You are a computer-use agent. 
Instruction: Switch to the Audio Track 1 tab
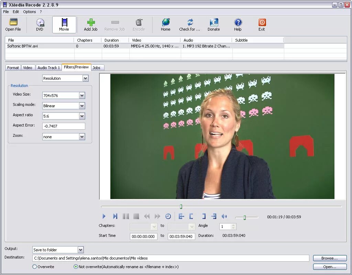click(48, 67)
